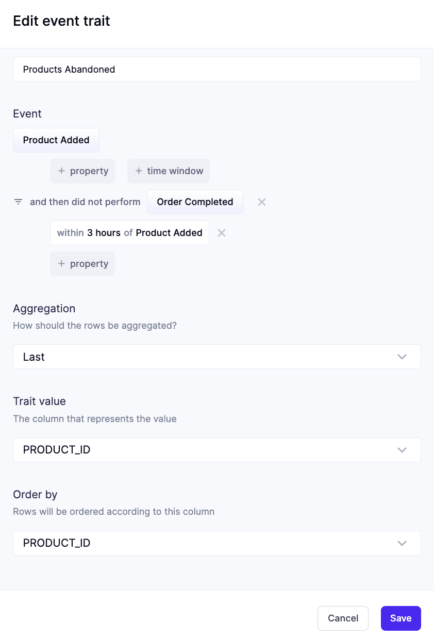Screen dimensions: 434x640
Task: Click the "3 hours" duration value
Action: point(104,233)
